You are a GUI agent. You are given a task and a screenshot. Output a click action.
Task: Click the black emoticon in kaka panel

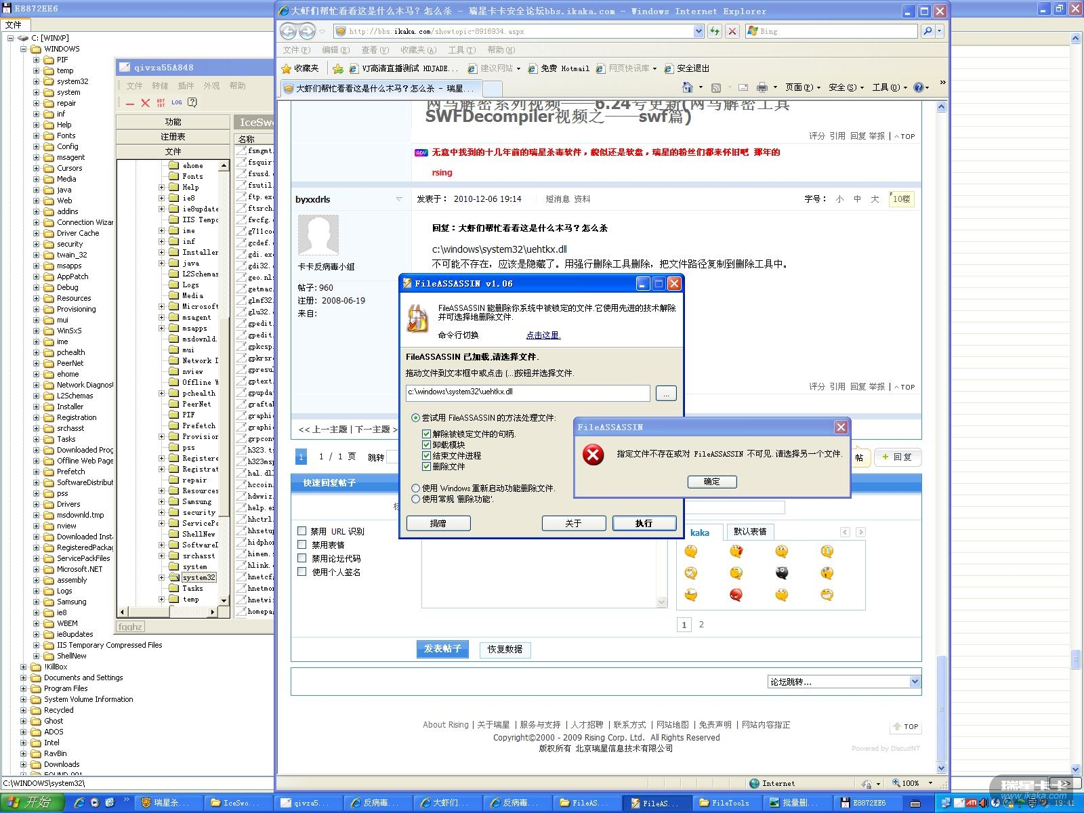click(x=782, y=573)
